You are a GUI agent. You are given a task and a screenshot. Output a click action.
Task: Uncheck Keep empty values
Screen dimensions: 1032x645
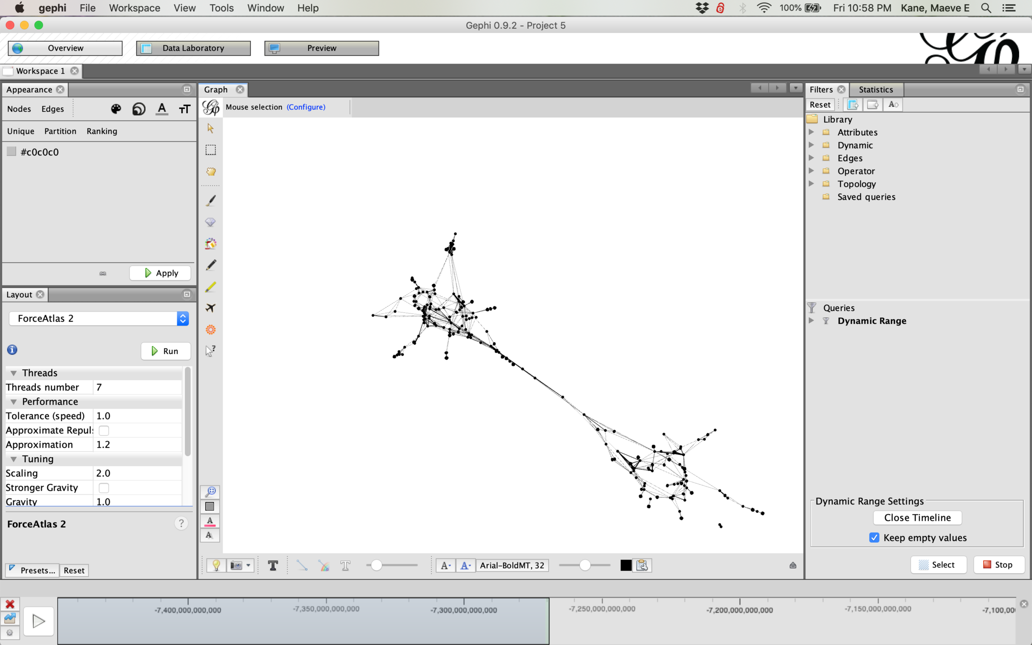coord(874,537)
